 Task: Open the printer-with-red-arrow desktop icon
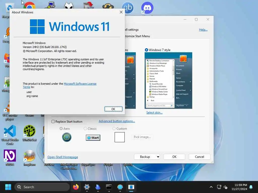(x=88, y=5)
